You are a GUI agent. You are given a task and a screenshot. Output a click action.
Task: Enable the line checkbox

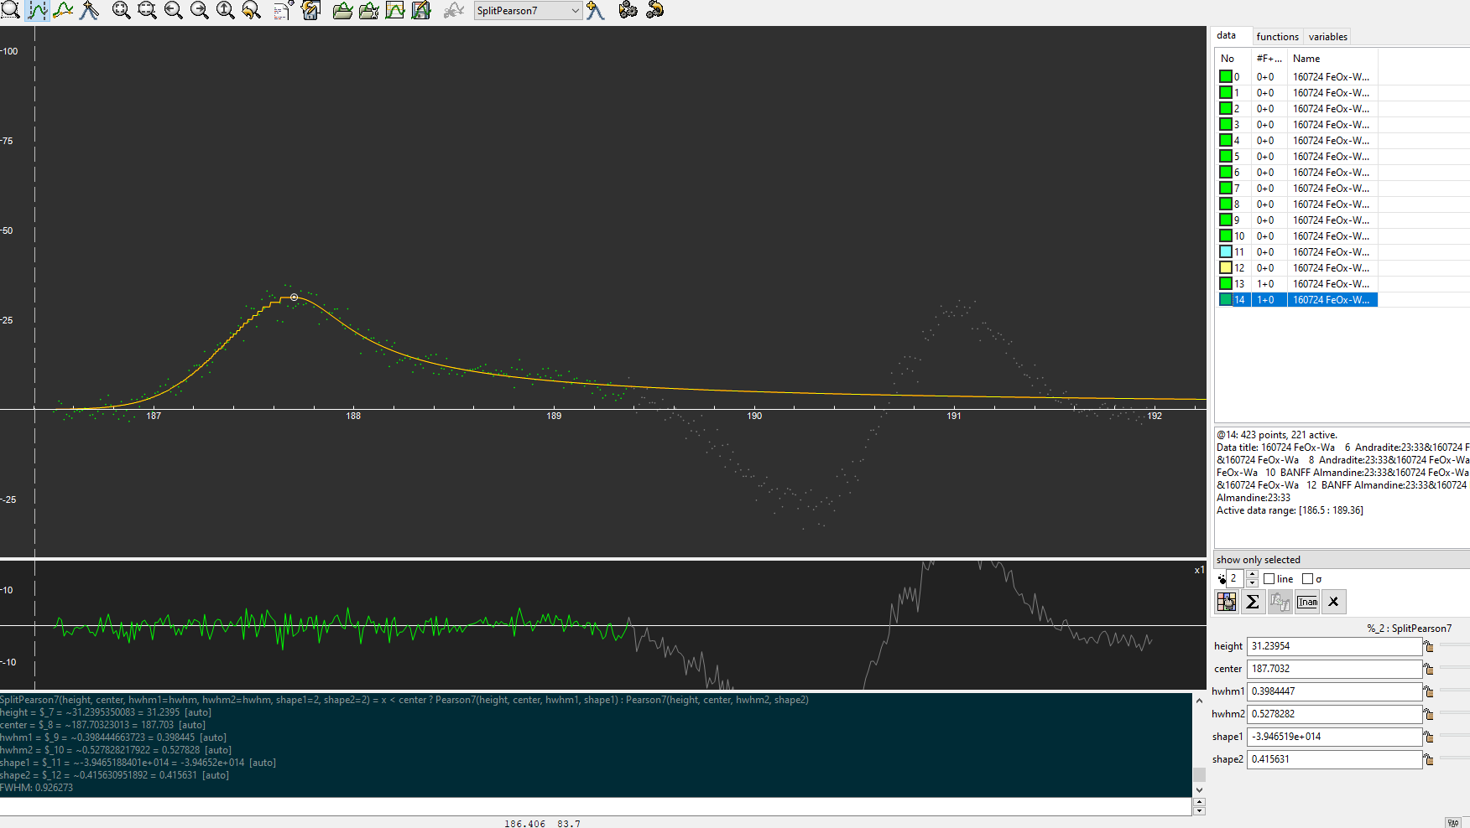[1269, 579]
